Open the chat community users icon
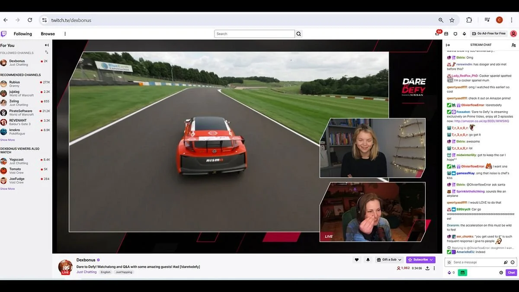 pyautogui.click(x=513, y=45)
